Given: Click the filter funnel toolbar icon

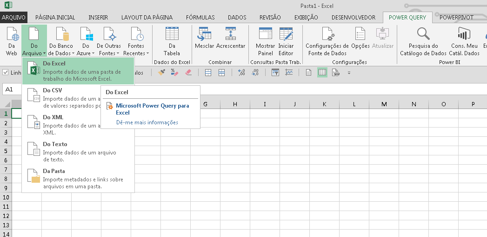Looking at the screenshot, I should click(275, 72).
